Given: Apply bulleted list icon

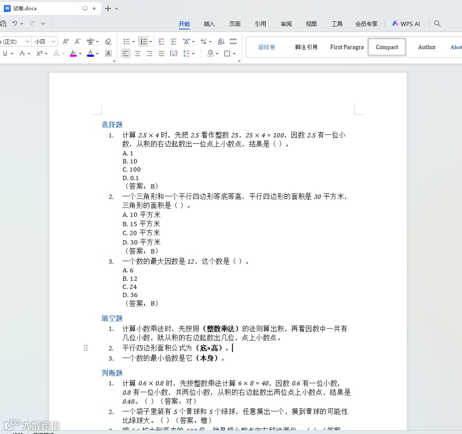Looking at the screenshot, I should point(126,42).
